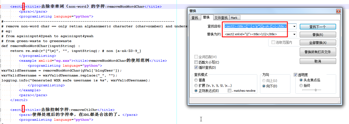Screen dimensions: 349x124
Task: Open the 替换为 history dropdown arrow
Action: (x=295, y=34)
